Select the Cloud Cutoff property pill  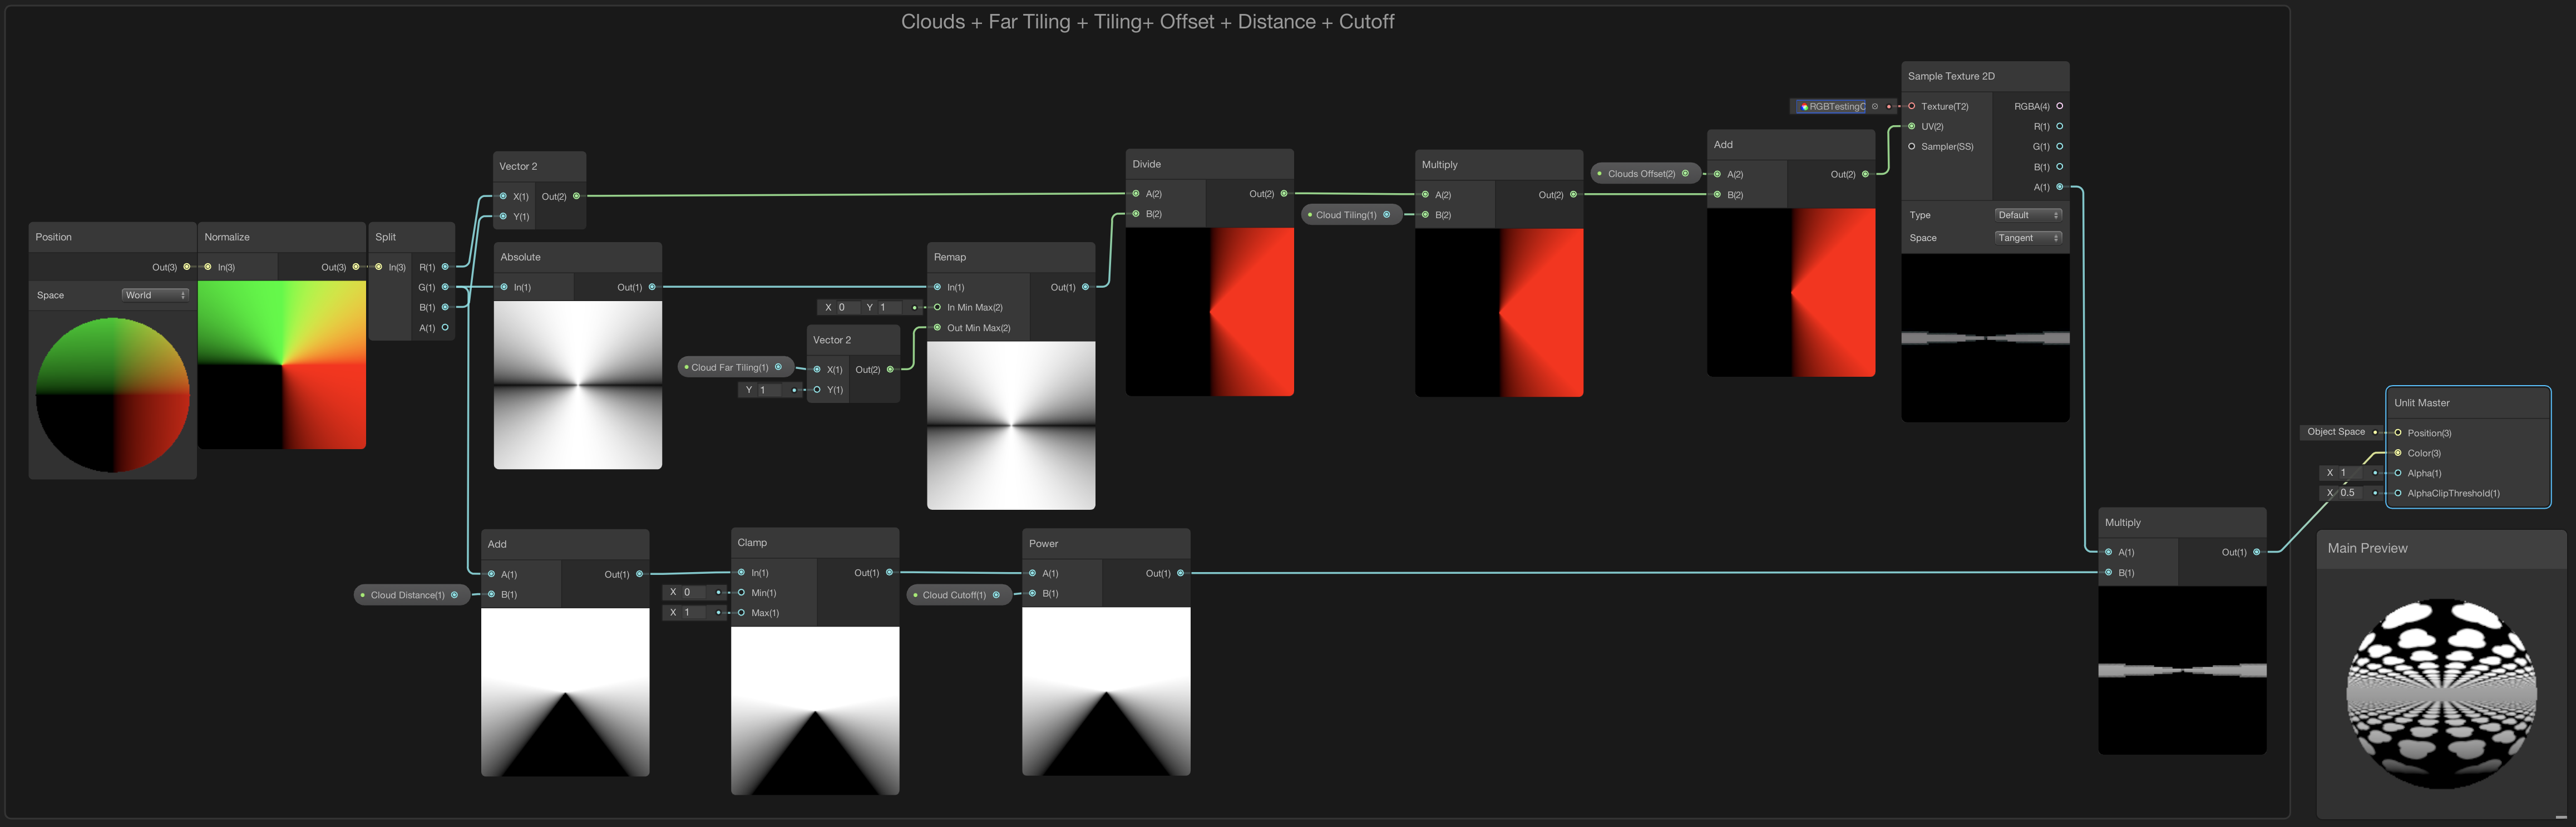(955, 595)
